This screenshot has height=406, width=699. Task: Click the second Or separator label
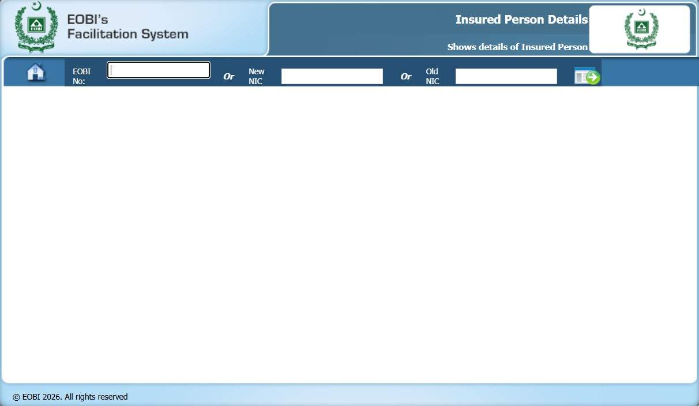click(x=406, y=76)
